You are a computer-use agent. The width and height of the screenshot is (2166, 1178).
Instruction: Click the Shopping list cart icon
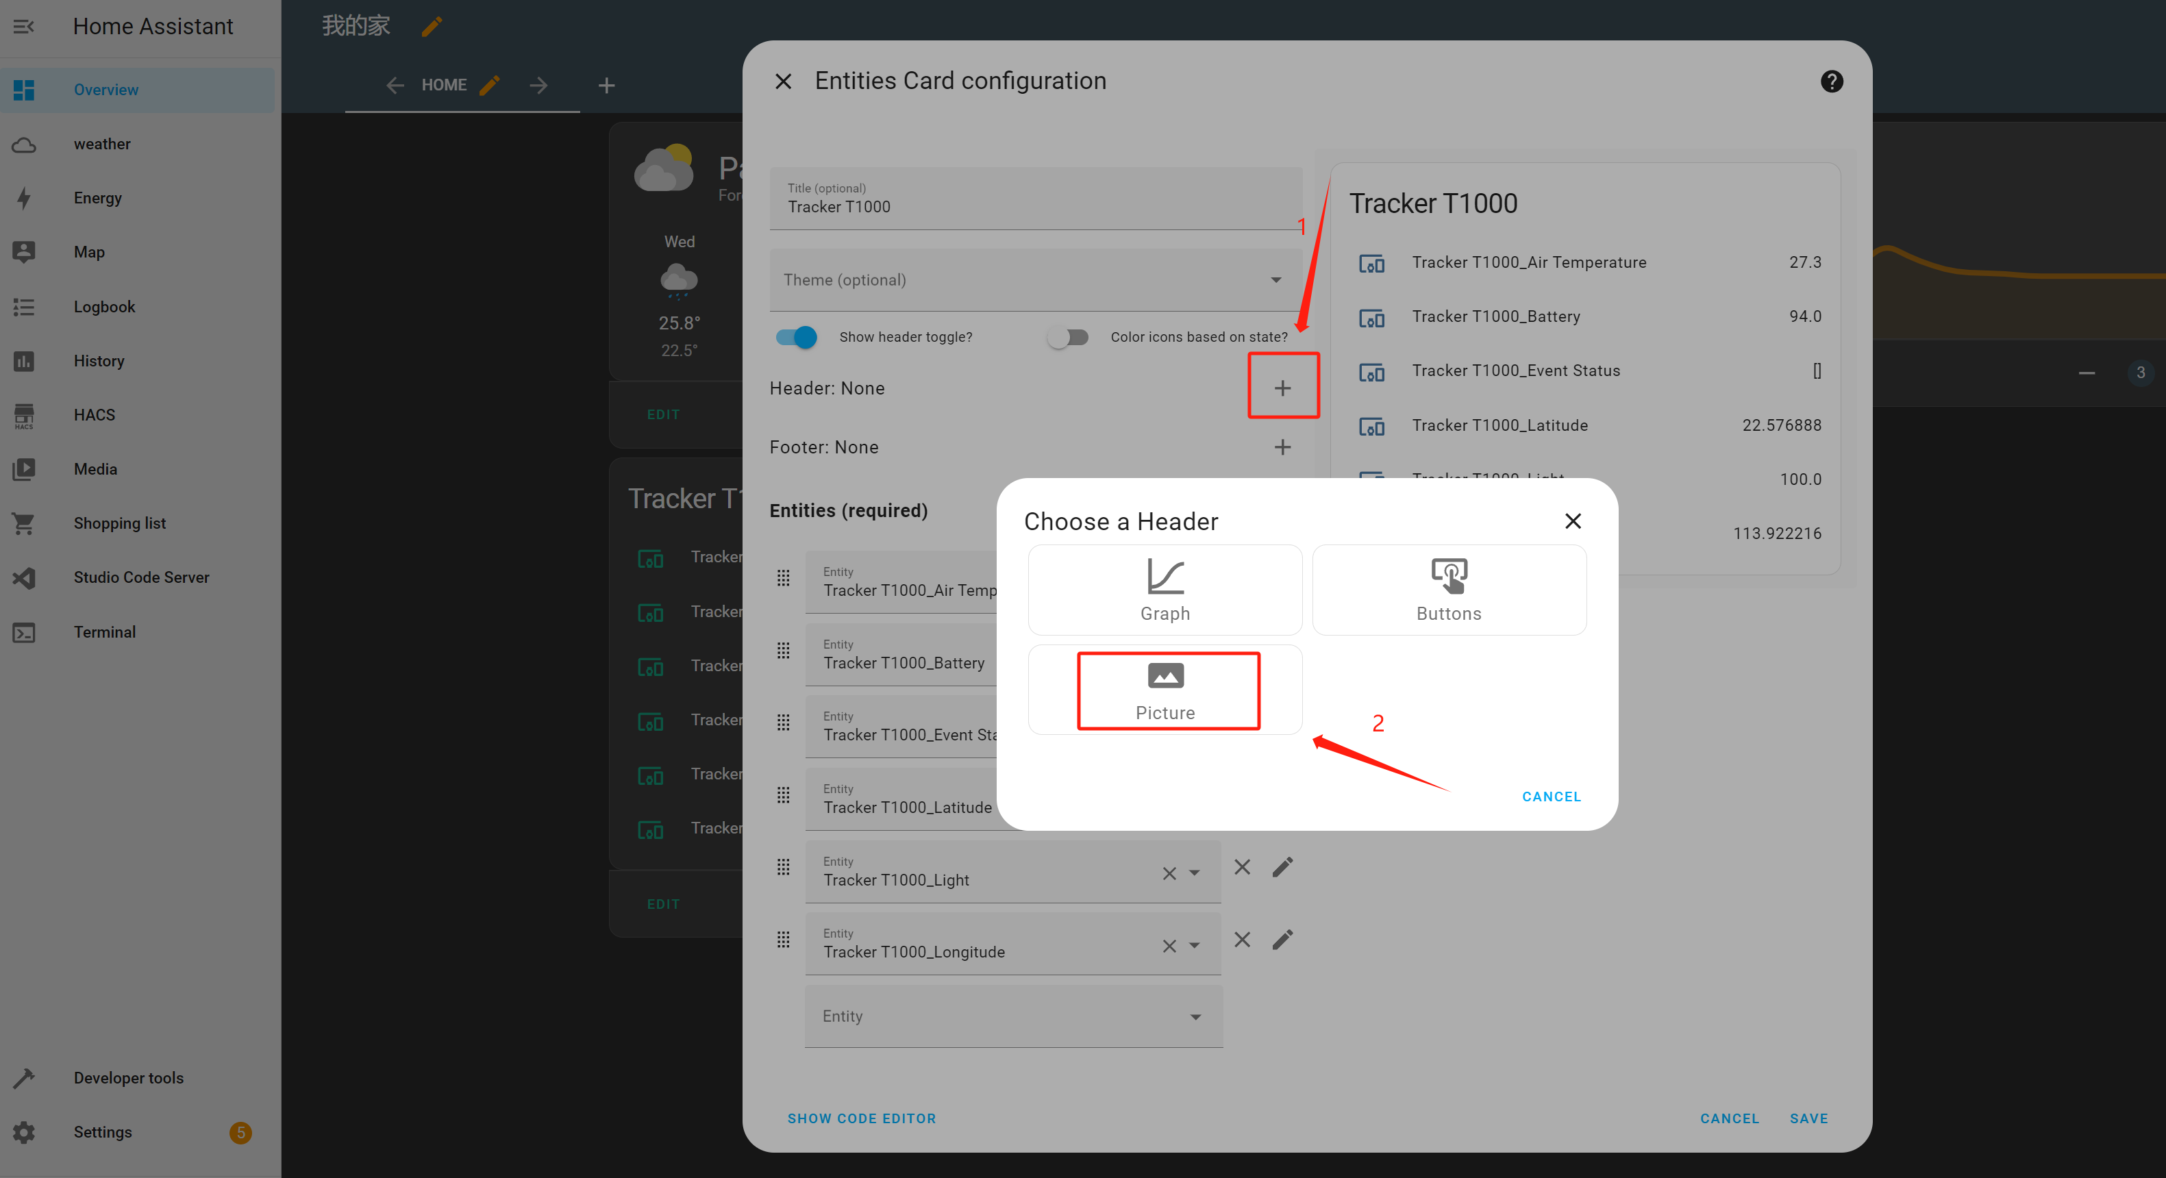(x=25, y=523)
